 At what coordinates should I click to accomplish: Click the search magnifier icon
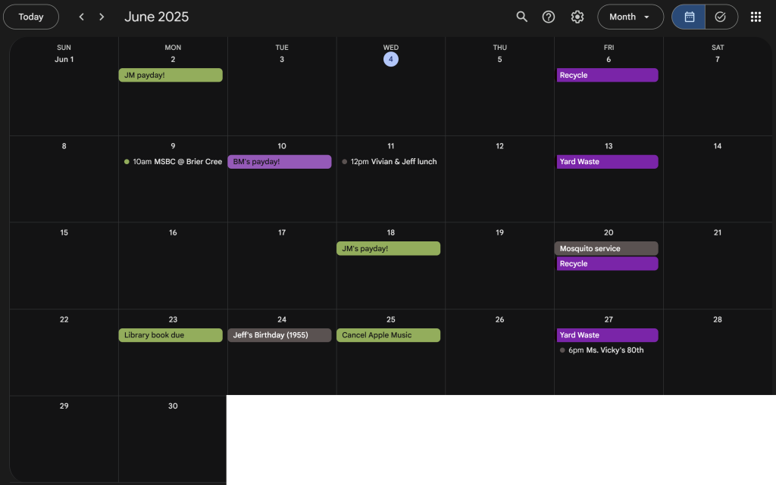[521, 17]
